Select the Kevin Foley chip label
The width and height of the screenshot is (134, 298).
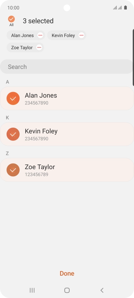point(63,36)
